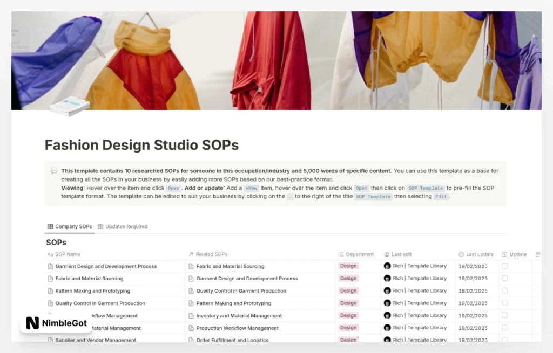Open the Related SOPs column header
553x353 pixels.
pos(208,254)
